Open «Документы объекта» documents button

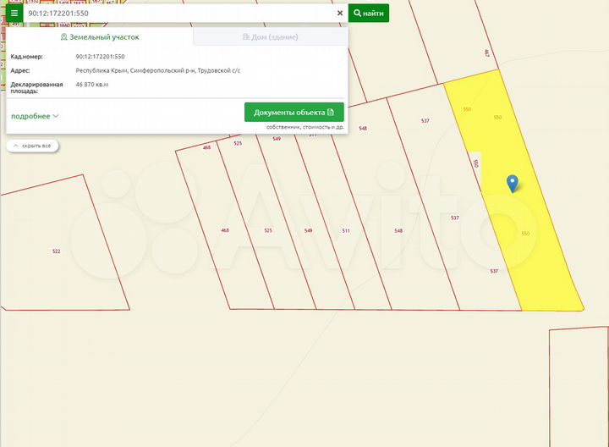coord(294,112)
